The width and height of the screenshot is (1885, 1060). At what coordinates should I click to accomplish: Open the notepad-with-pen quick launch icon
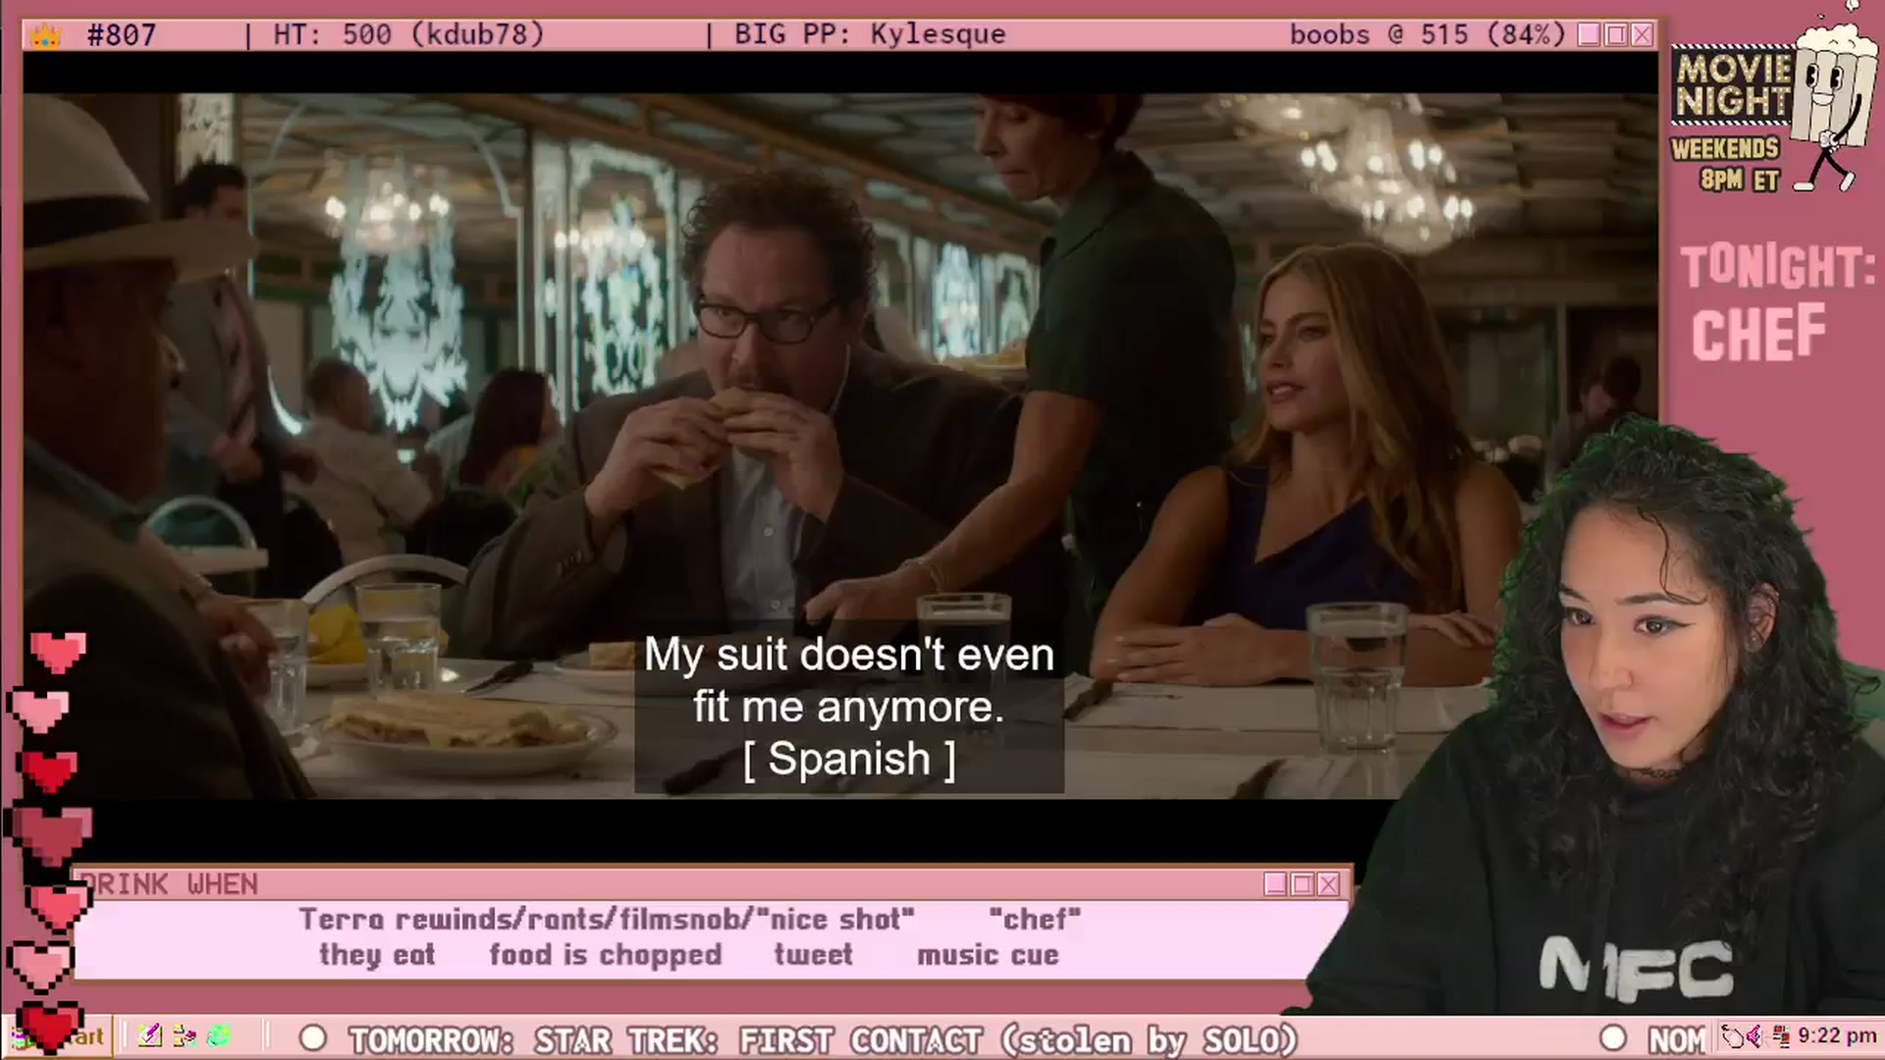click(x=150, y=1036)
